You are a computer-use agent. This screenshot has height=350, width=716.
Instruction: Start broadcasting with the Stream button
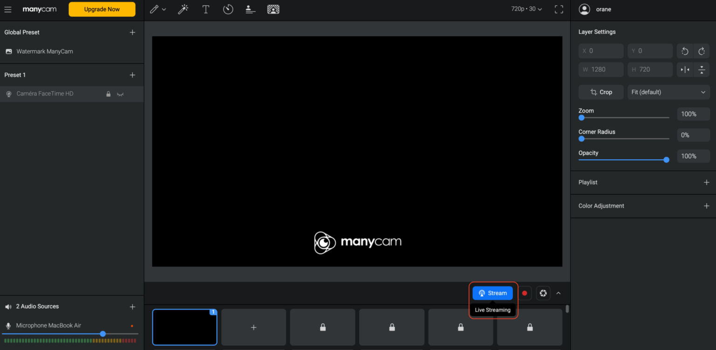click(492, 293)
